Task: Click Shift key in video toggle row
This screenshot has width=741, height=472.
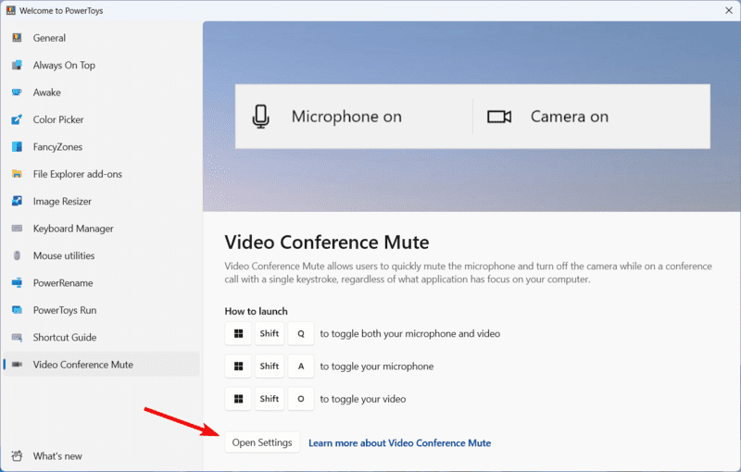Action: (x=270, y=399)
